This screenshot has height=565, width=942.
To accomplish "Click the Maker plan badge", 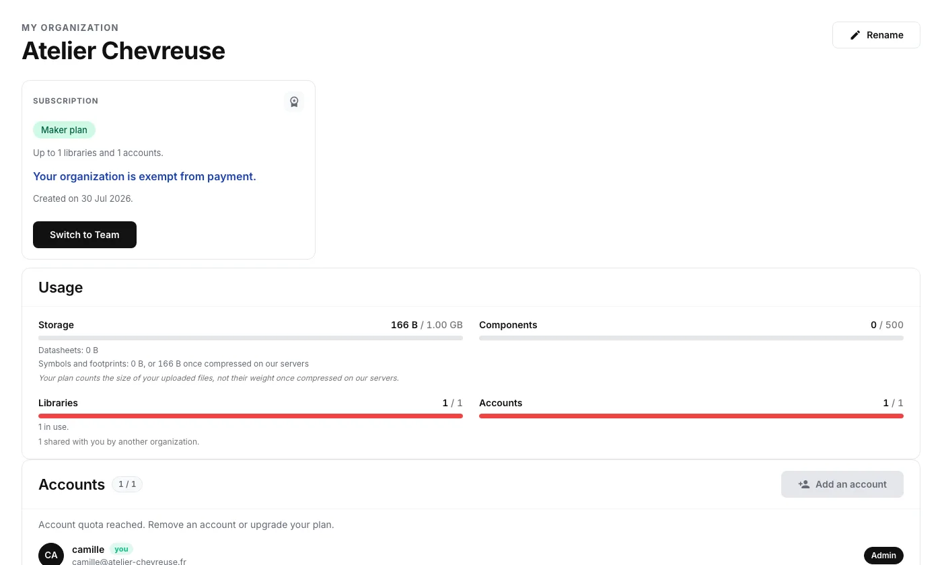I will click(x=64, y=130).
